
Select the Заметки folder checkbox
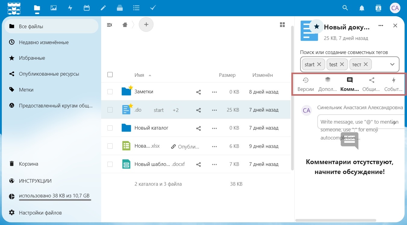pyautogui.click(x=110, y=92)
